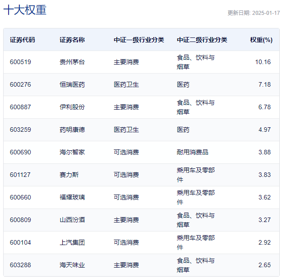The height and width of the screenshot is (278, 282).
Task: Select security code 601127
Action: coord(20,175)
